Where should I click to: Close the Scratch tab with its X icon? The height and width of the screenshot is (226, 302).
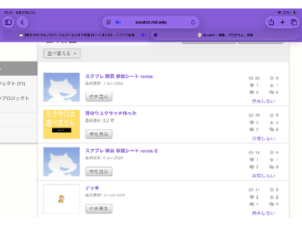155,35
